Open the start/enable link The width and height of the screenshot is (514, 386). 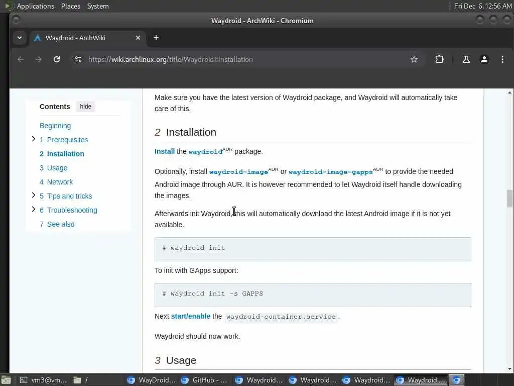(191, 316)
